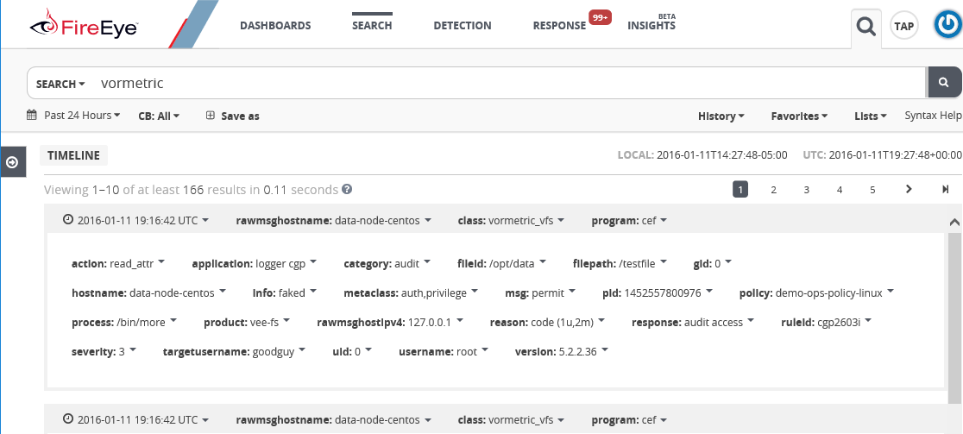Open application logger cgp field menu
Screen dimensions: 963x434
coord(255,263)
